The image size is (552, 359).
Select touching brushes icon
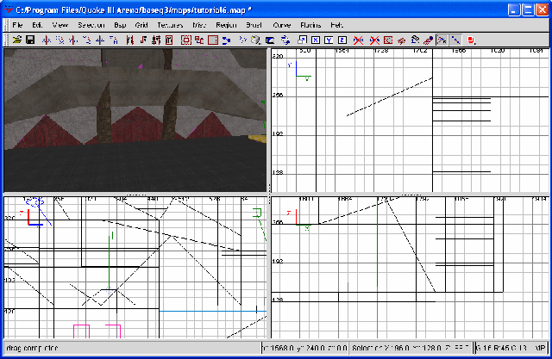(143, 40)
